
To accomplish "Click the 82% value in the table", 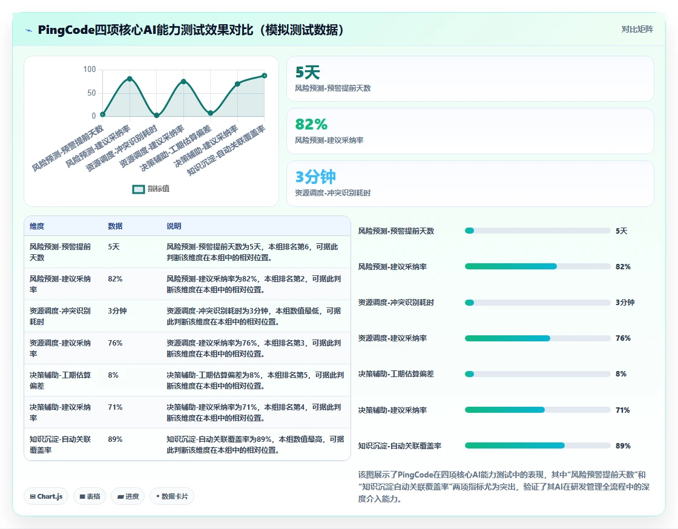I will click(x=115, y=279).
